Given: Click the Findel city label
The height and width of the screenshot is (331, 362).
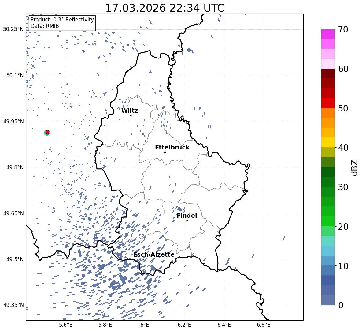Looking at the screenshot, I should click(187, 216).
